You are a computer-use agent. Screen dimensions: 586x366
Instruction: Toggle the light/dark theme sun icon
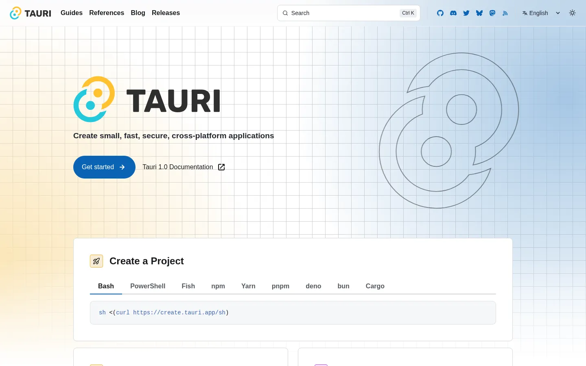click(573, 13)
